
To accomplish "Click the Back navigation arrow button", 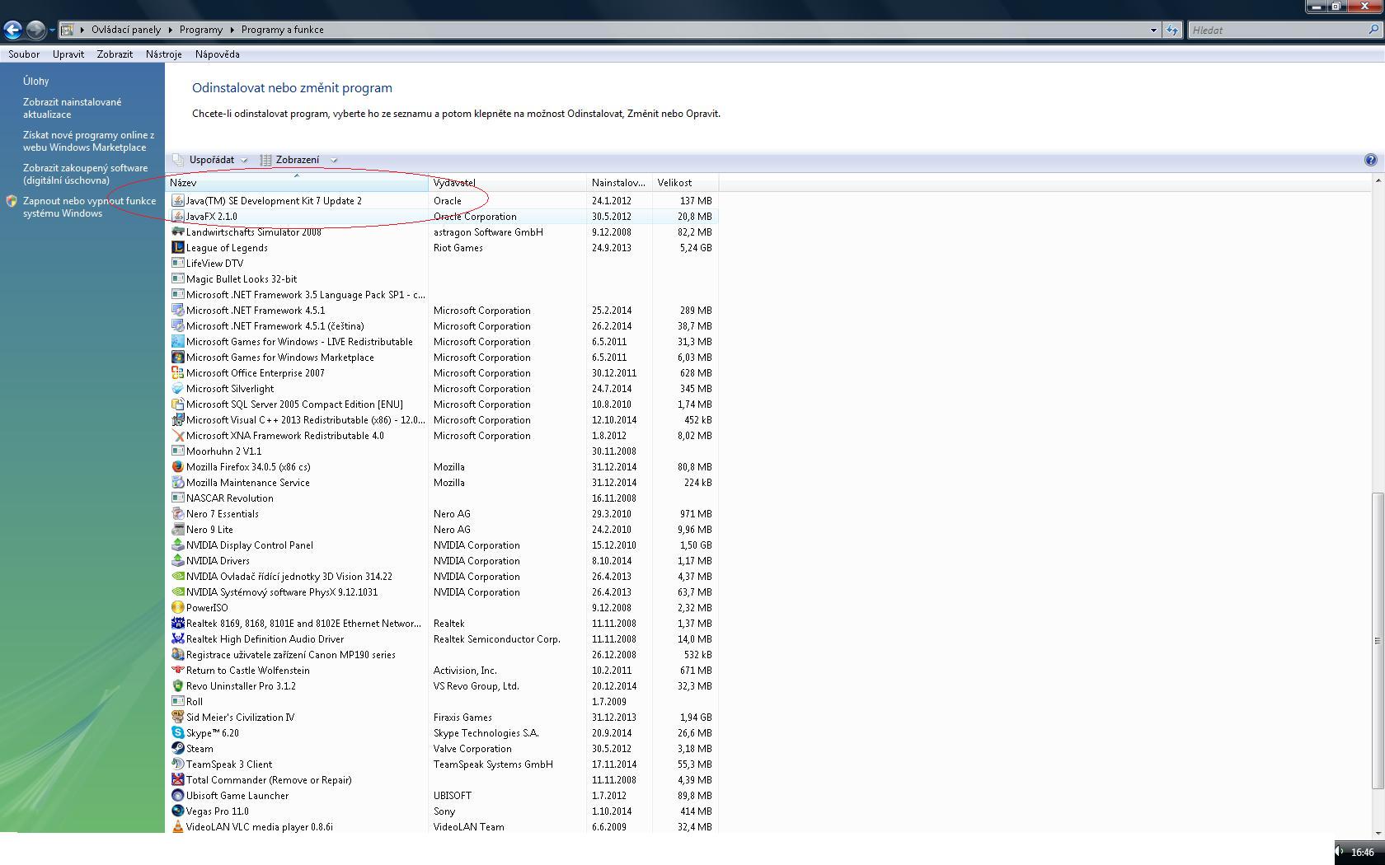I will point(13,30).
